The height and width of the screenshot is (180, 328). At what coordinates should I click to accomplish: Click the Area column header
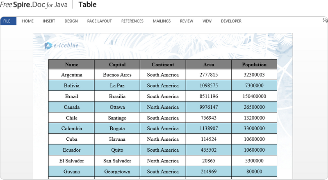coord(209,64)
